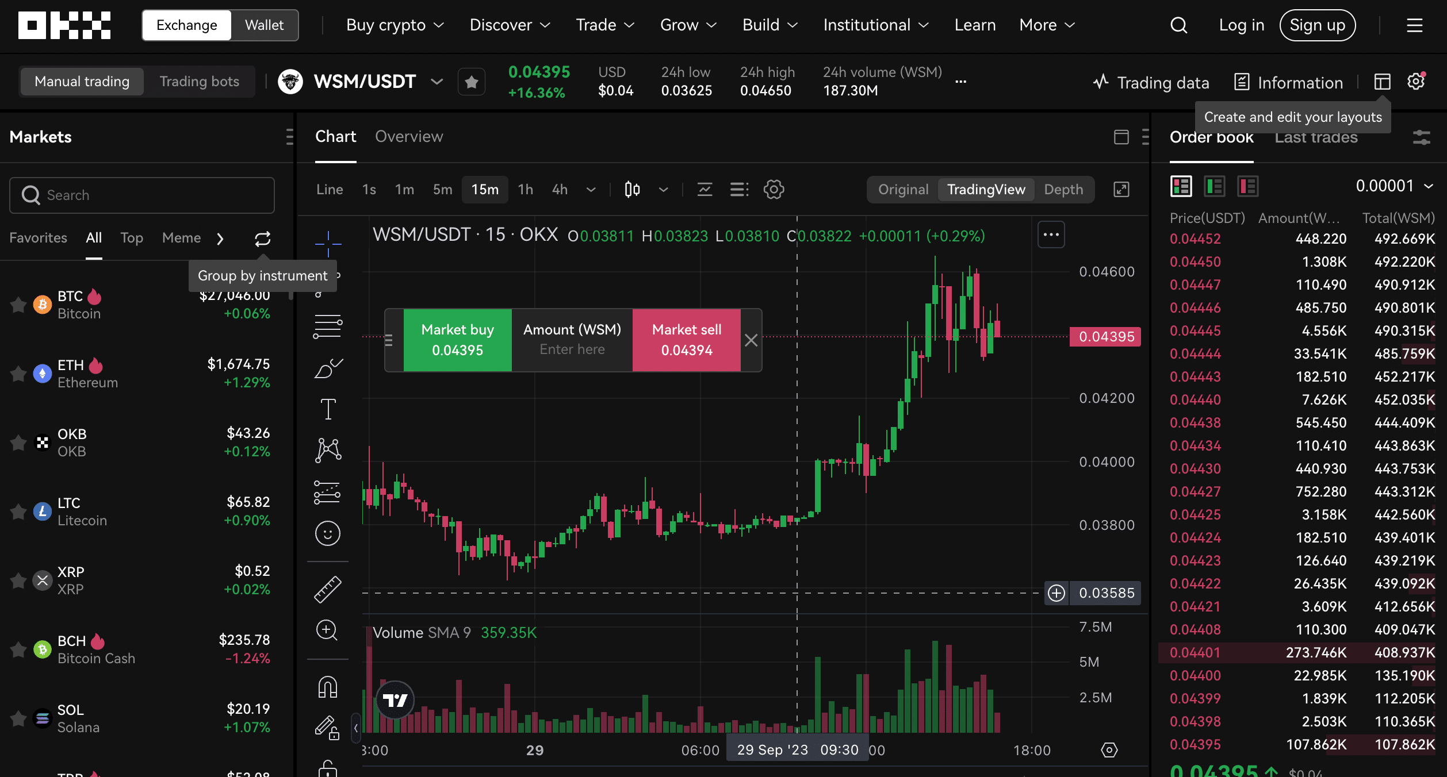
Task: Click the TradingView logo on chart
Action: point(395,700)
